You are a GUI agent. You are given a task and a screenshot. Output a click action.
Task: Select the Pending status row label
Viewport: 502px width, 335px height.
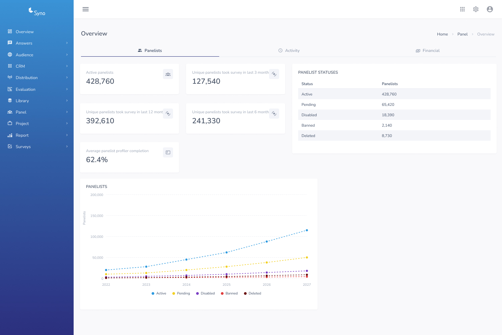coord(309,105)
